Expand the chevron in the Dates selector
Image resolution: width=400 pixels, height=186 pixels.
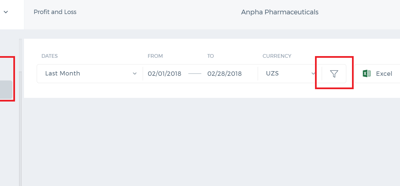pyautogui.click(x=135, y=73)
